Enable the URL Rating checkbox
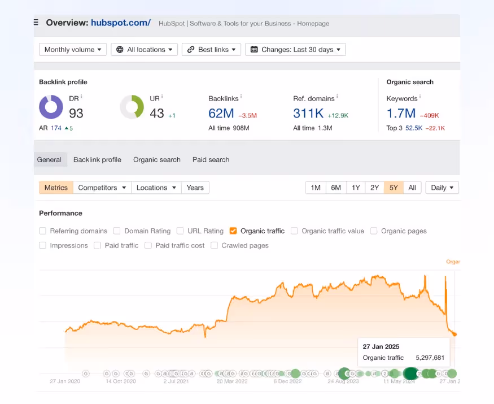Screen dimensions: 494x404 [x=180, y=231]
